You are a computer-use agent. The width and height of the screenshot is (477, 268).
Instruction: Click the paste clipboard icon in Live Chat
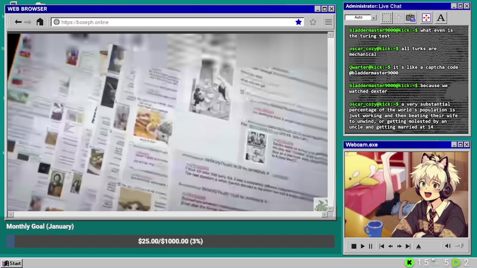click(x=411, y=17)
